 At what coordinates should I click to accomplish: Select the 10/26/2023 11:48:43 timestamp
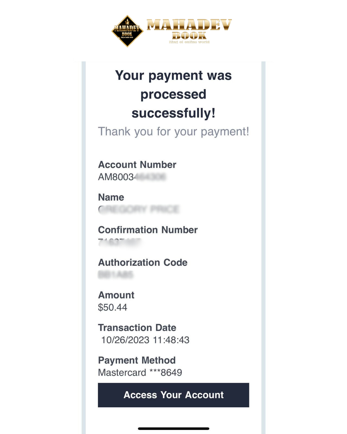145,340
